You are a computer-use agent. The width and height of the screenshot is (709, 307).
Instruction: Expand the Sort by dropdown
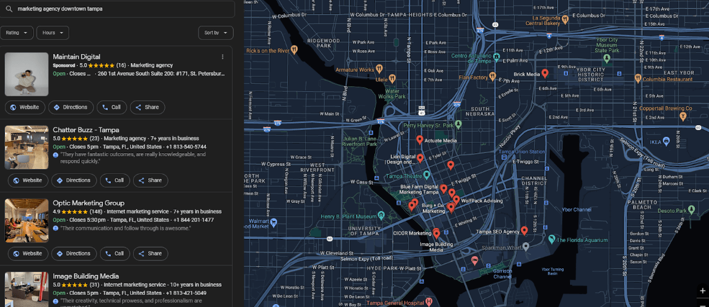click(x=216, y=32)
